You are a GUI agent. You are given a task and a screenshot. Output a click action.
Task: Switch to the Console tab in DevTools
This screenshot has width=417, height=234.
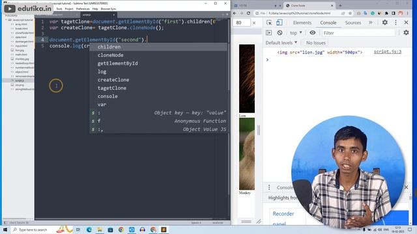[x=328, y=23]
